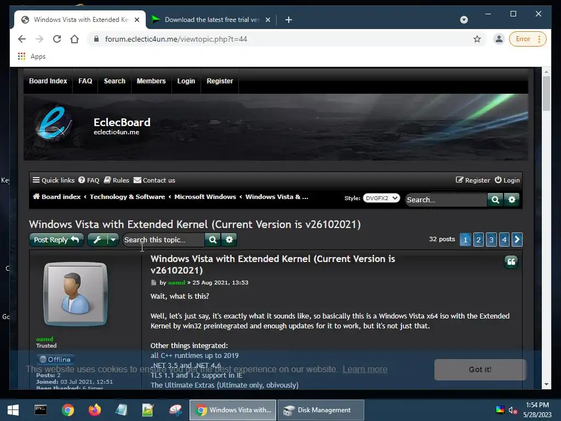Open FAQ in top black menu

click(85, 81)
